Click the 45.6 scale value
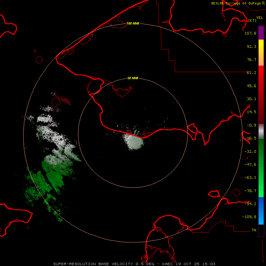 click(x=252, y=86)
